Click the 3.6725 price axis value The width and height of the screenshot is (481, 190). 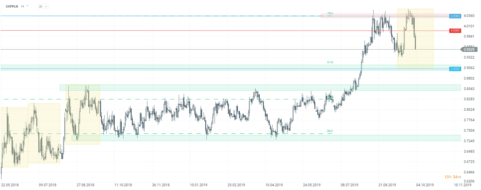469,162
